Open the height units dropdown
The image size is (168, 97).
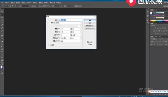(x=75, y=32)
